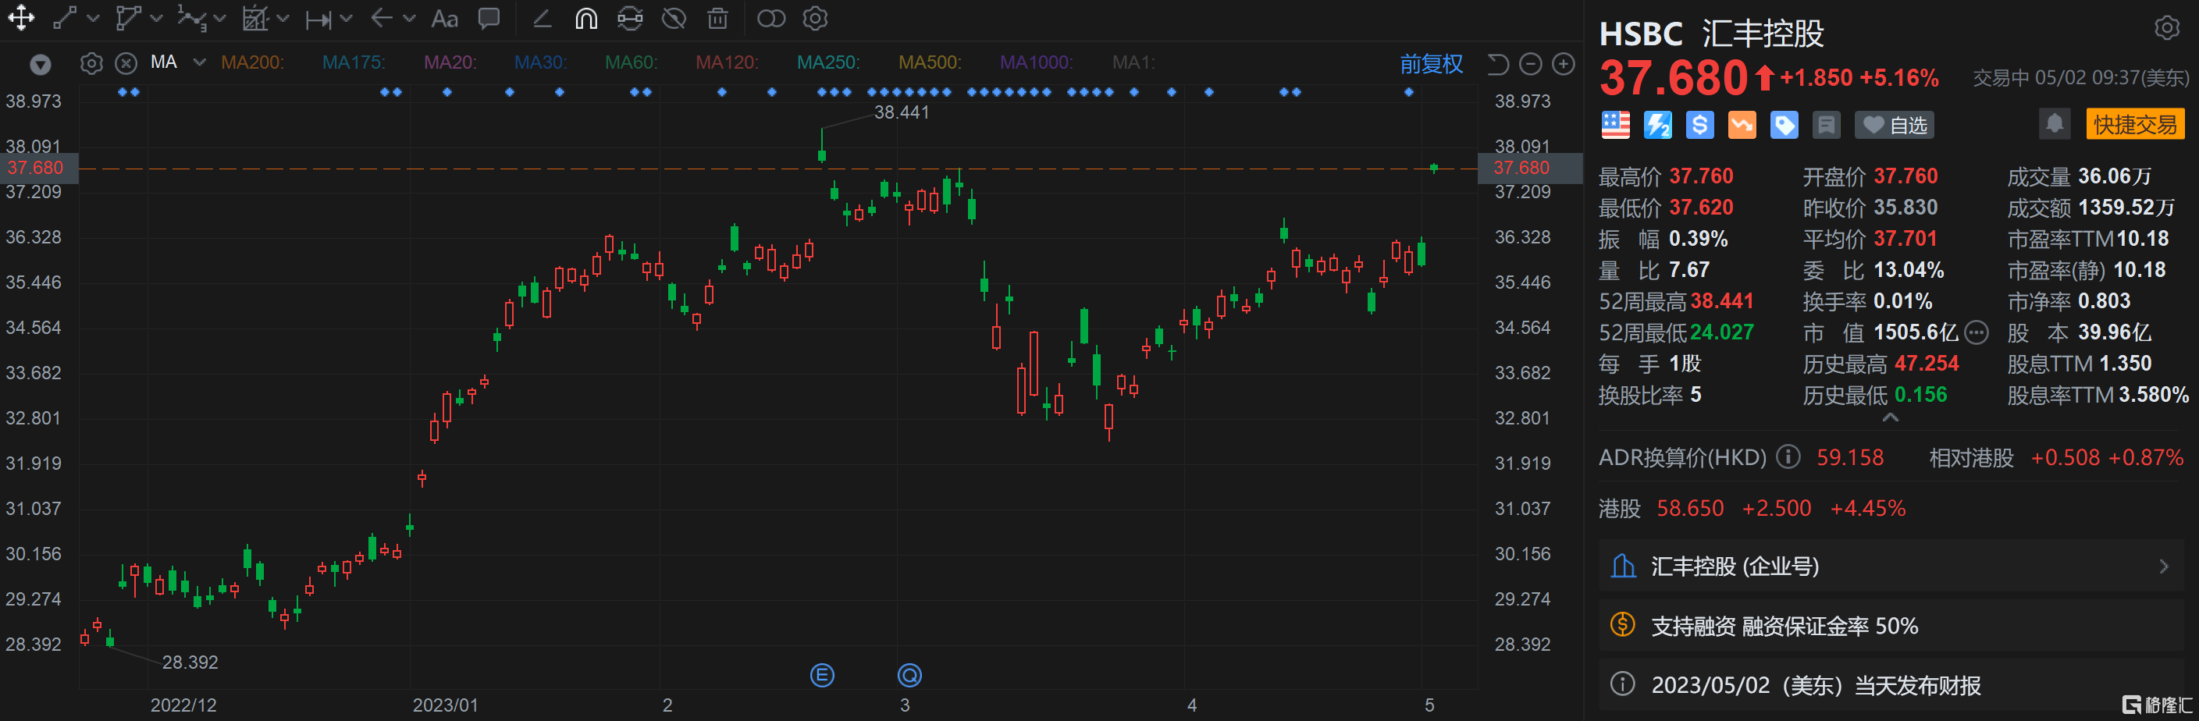Select the crosshair move cursor tool
The image size is (2199, 721).
pyautogui.click(x=21, y=18)
